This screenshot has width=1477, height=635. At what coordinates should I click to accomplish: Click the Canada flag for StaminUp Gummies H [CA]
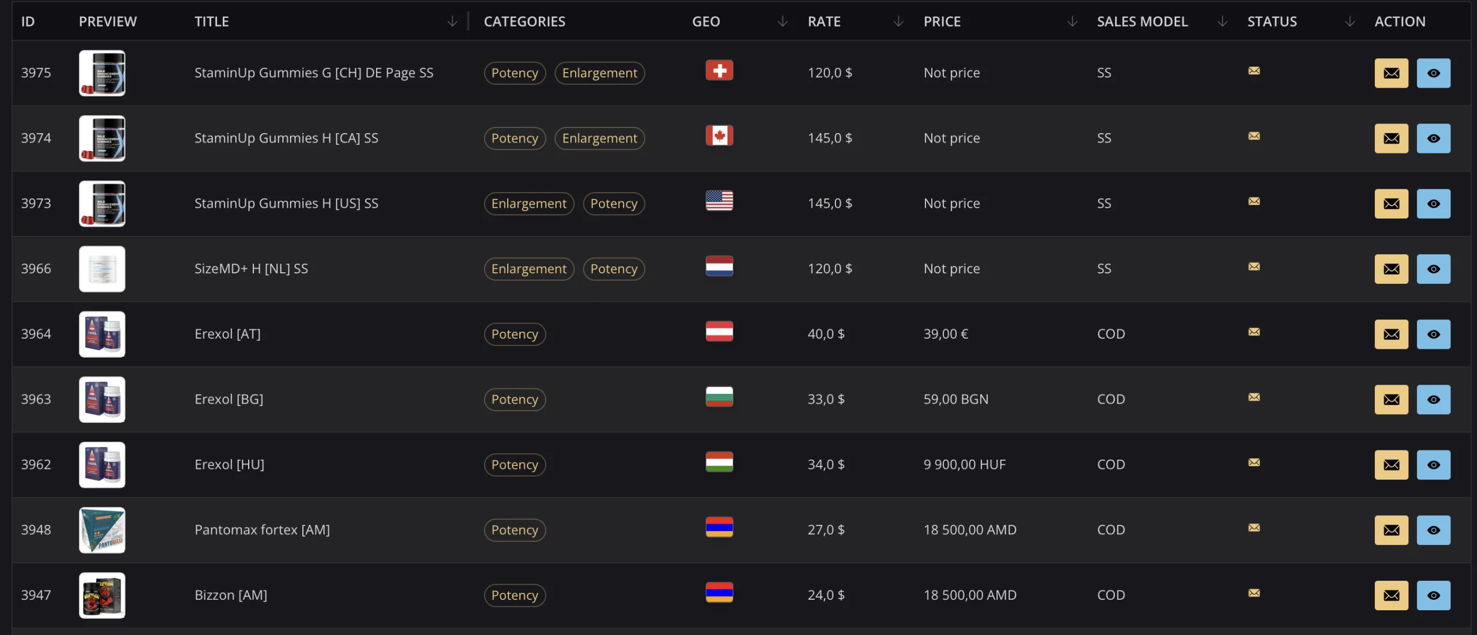pyautogui.click(x=719, y=136)
